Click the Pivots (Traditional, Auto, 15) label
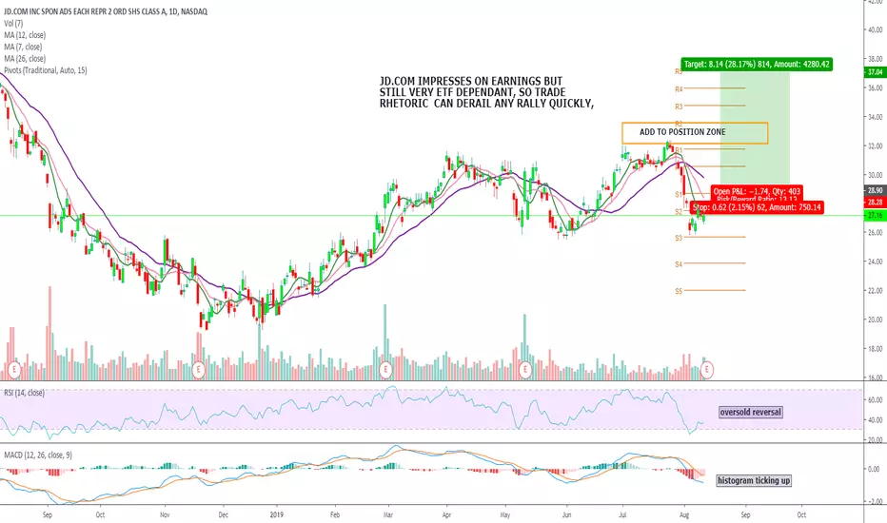Screen dimensions: 887x523 [x=46, y=70]
